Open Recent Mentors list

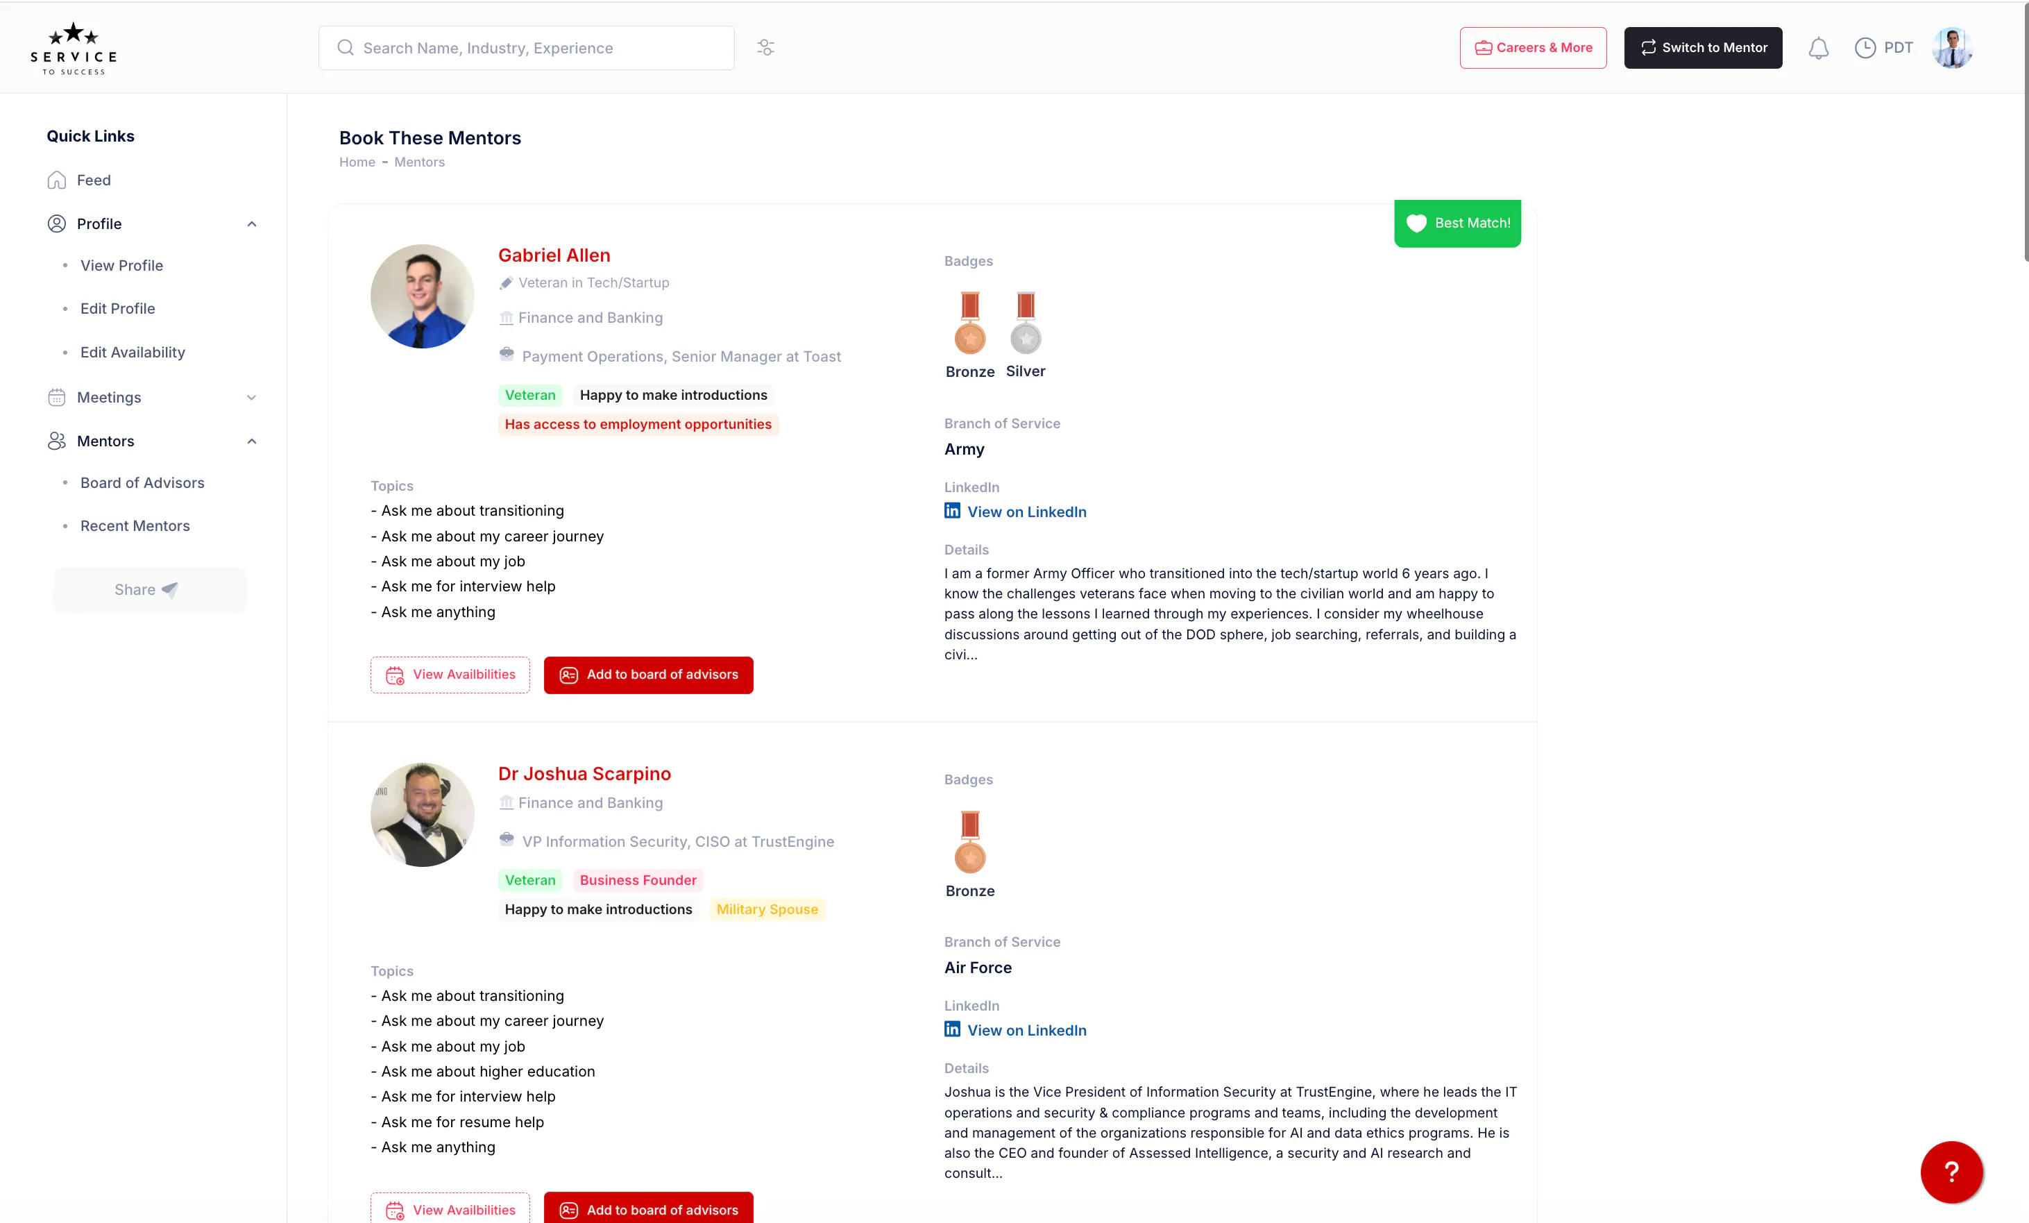134,525
